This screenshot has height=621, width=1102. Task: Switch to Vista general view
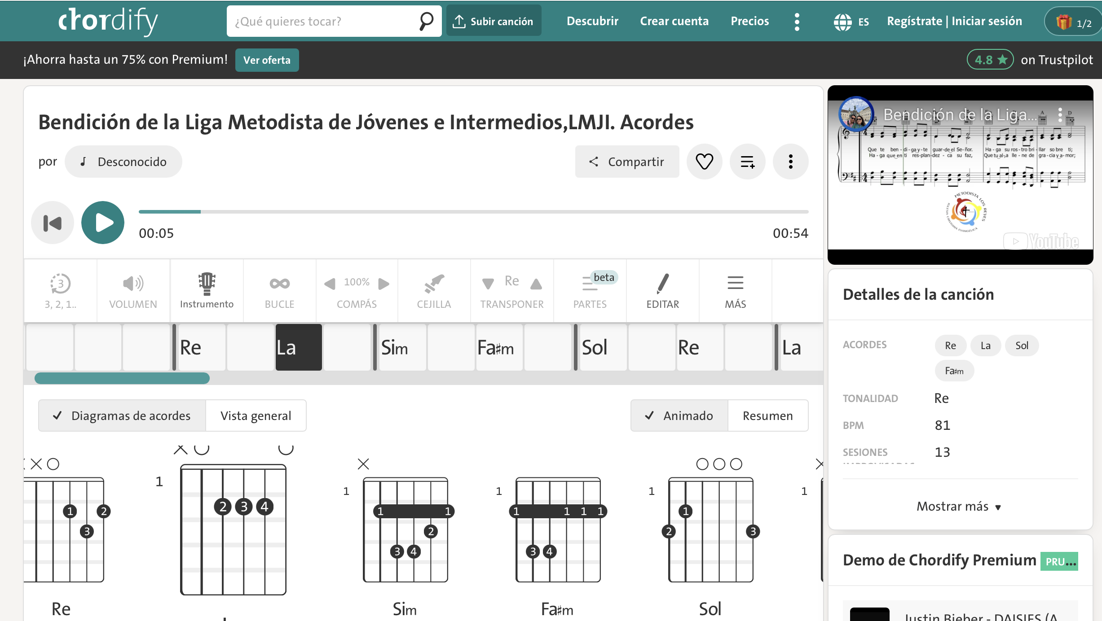[x=256, y=415]
